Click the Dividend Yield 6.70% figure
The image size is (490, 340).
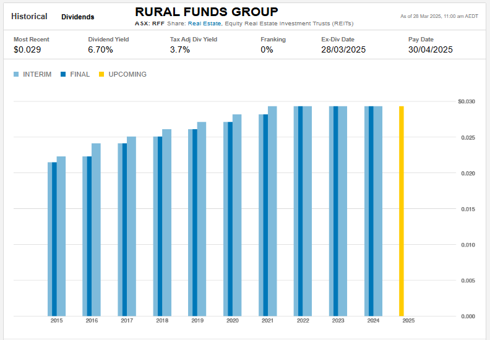100,49
